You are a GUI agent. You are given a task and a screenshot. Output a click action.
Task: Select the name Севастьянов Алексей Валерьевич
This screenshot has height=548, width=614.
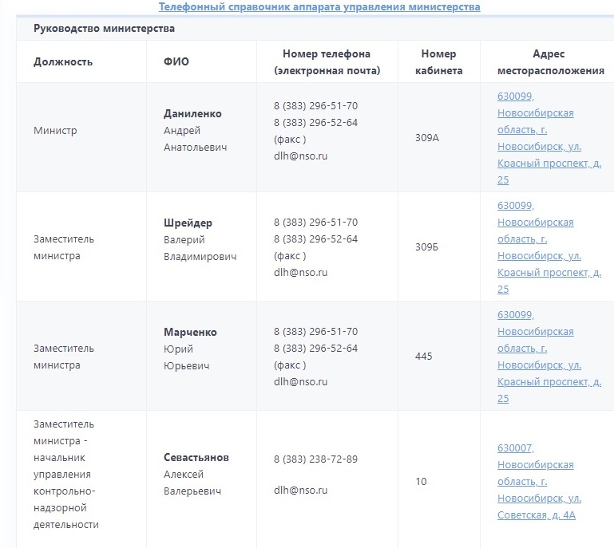coord(196,475)
